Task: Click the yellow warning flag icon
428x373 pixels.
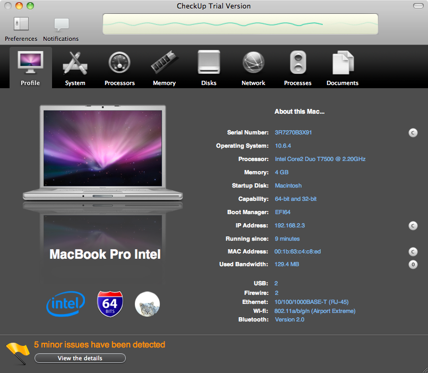Action: pos(18,353)
